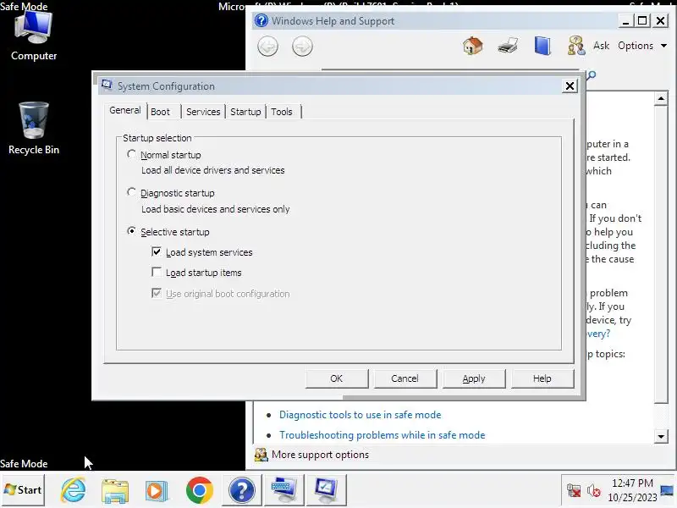Expand the Options dropdown arrow in Help
Viewport: 677px width, 508px height.
coord(664,46)
